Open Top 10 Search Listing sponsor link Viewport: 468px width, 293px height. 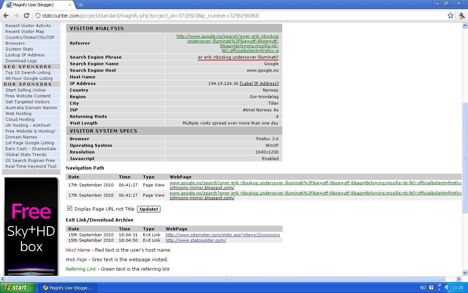(x=28, y=73)
